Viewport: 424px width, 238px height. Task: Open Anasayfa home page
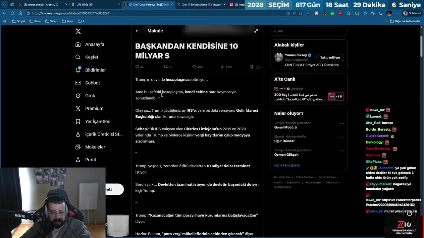[90, 44]
